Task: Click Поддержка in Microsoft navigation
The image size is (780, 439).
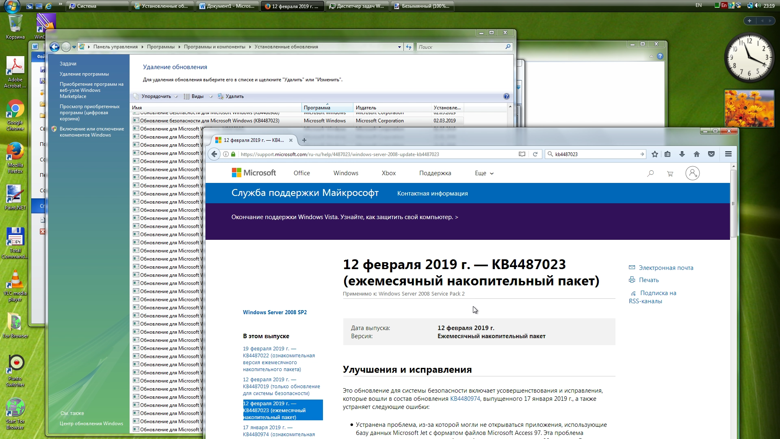Action: [435, 173]
